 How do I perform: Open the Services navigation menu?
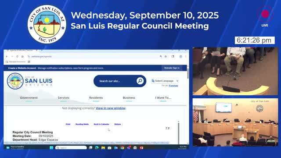click(63, 98)
